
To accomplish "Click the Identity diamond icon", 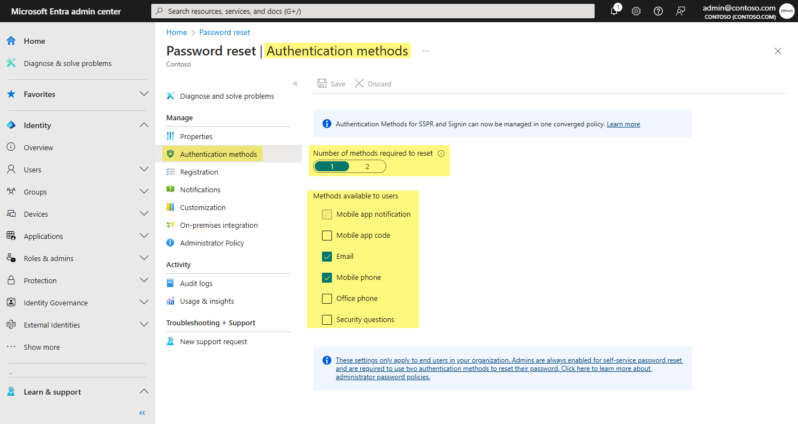I will click(x=11, y=125).
